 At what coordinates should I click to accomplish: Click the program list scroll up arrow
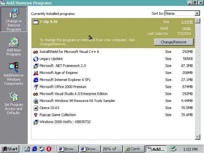198,21
